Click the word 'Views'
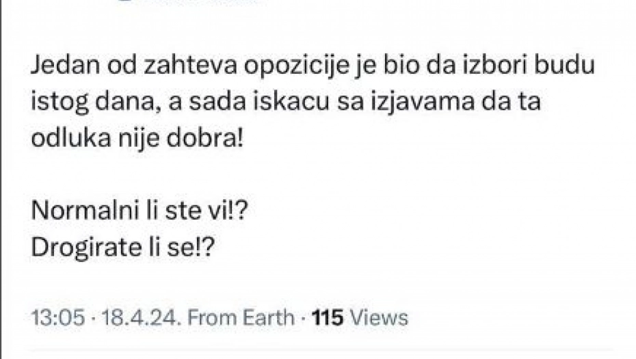The image size is (636, 359). tap(378, 317)
